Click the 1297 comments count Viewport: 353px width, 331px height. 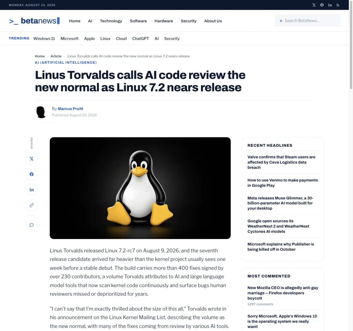click(x=260, y=304)
